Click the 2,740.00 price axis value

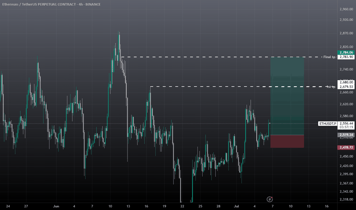point(346,69)
